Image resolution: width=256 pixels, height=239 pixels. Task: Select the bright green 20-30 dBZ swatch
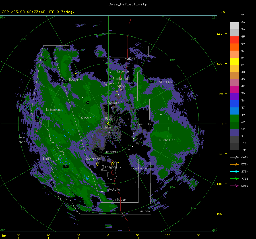[x=234, y=118]
